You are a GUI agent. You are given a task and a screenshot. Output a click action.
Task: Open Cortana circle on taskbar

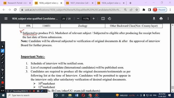(57, 95)
